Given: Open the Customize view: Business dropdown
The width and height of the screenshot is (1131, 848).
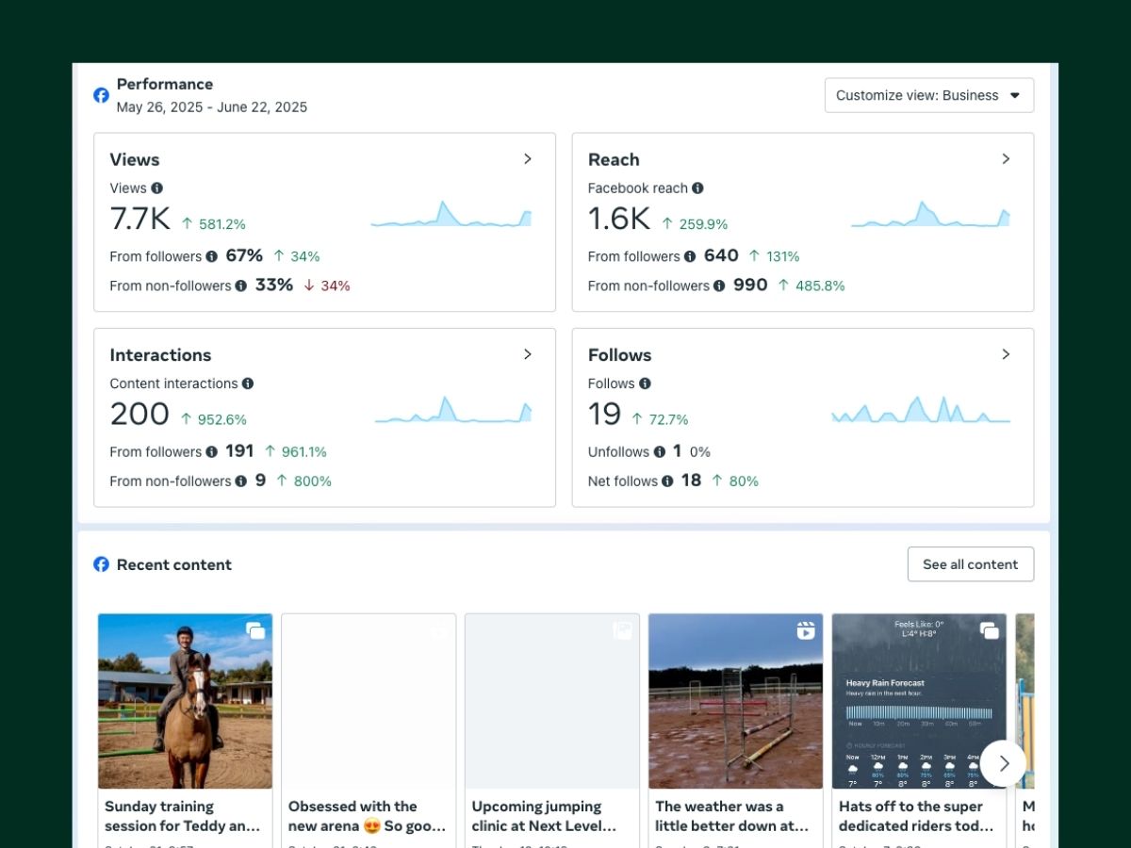Looking at the screenshot, I should [x=929, y=95].
